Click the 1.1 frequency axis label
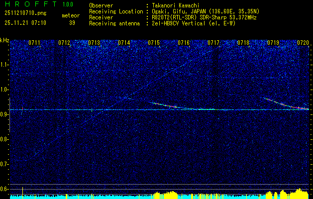 [4, 65]
